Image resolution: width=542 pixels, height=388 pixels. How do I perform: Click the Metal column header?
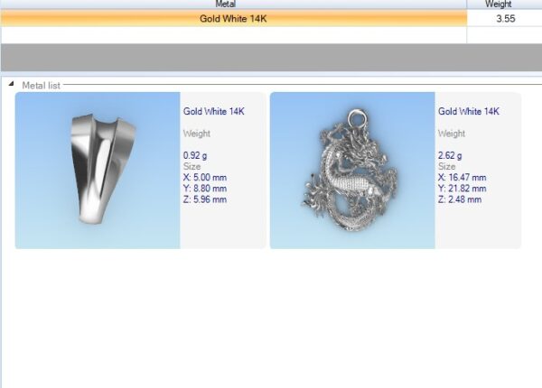[x=232, y=5]
